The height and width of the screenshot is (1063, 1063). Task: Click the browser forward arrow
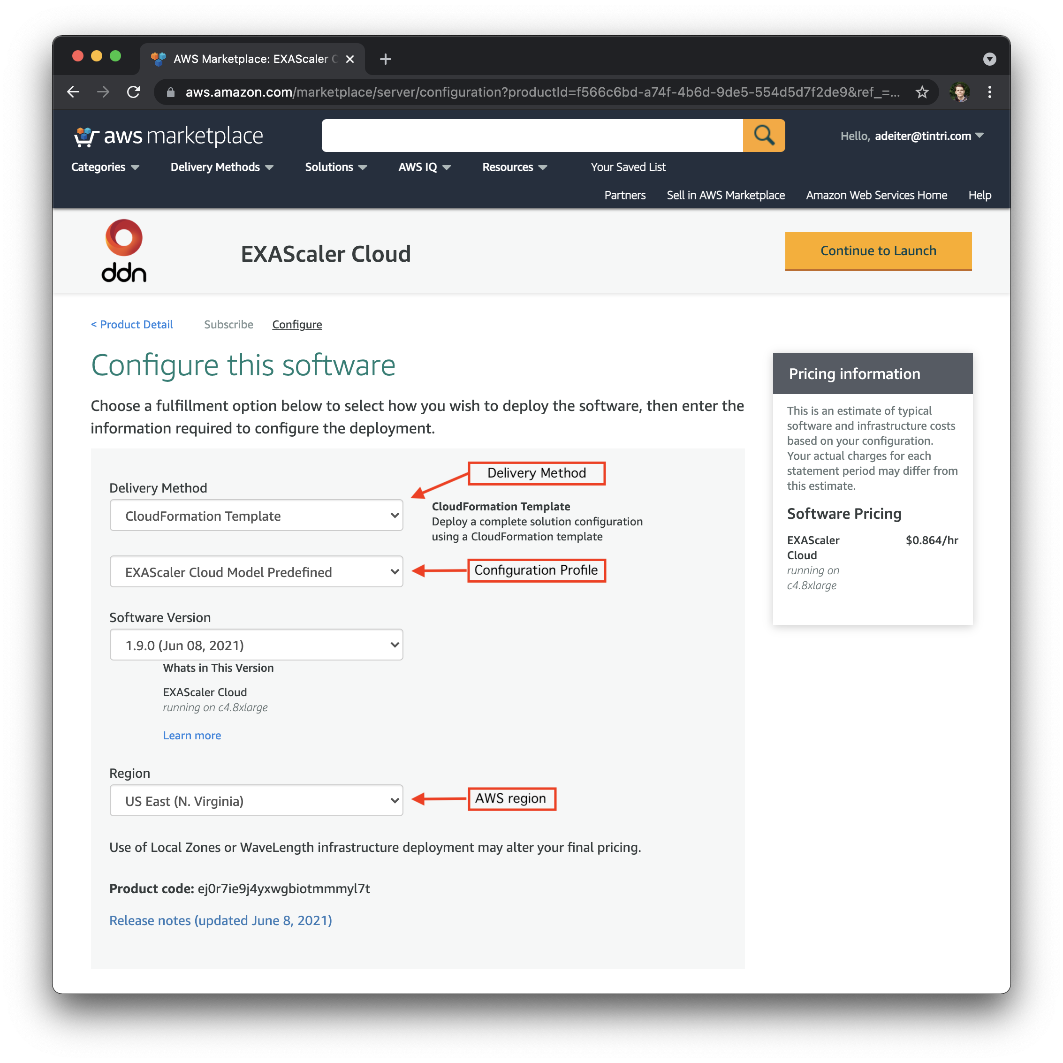pyautogui.click(x=104, y=92)
